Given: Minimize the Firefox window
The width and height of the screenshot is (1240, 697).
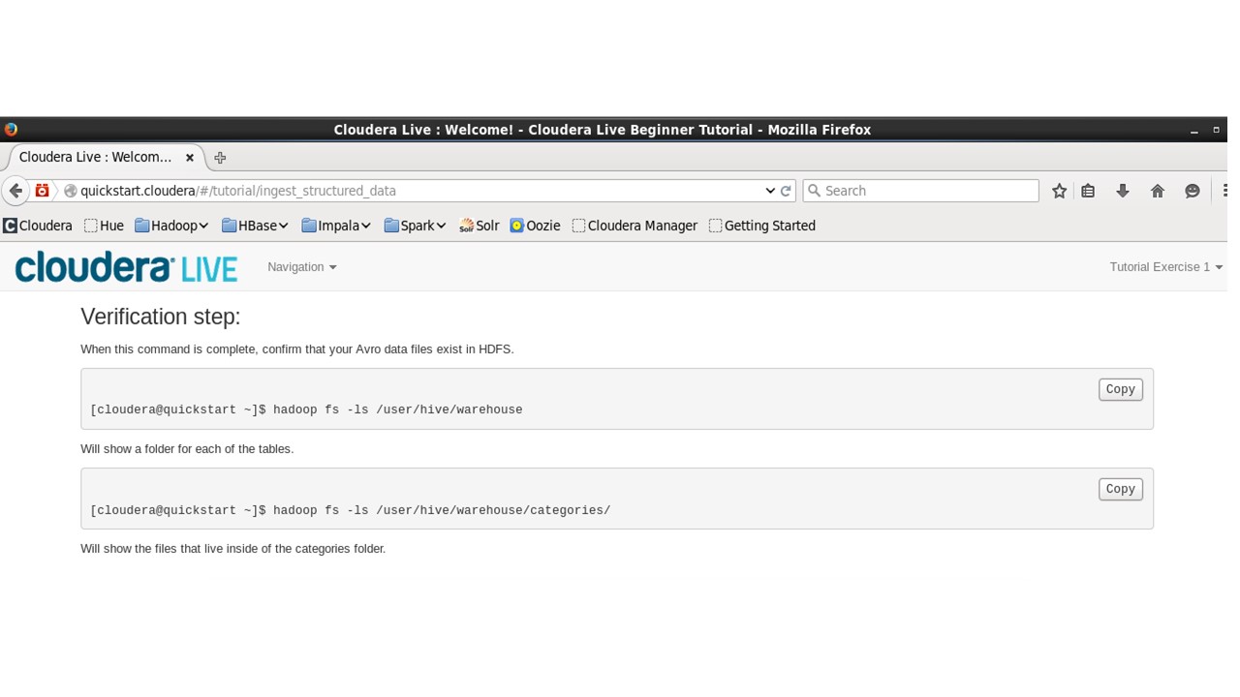Looking at the screenshot, I should 1193,130.
